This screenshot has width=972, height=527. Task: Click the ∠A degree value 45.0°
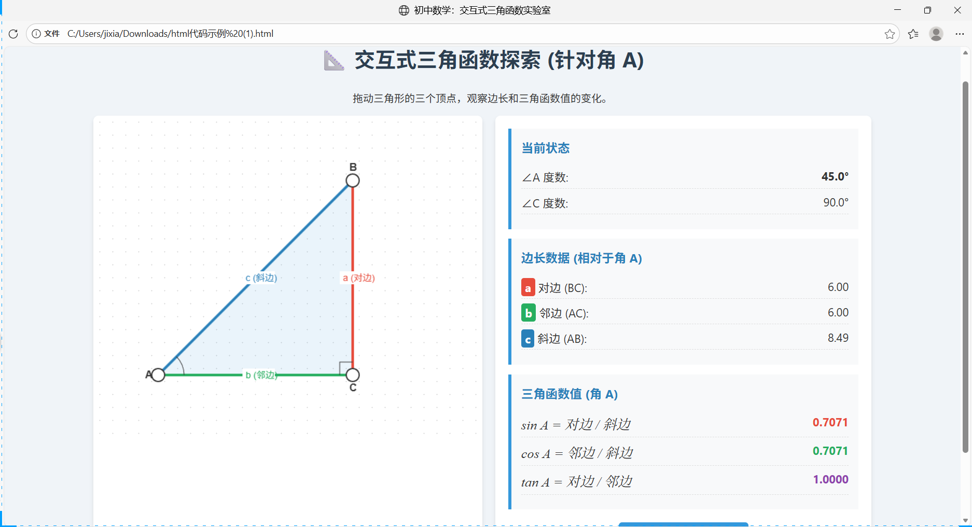tap(835, 176)
